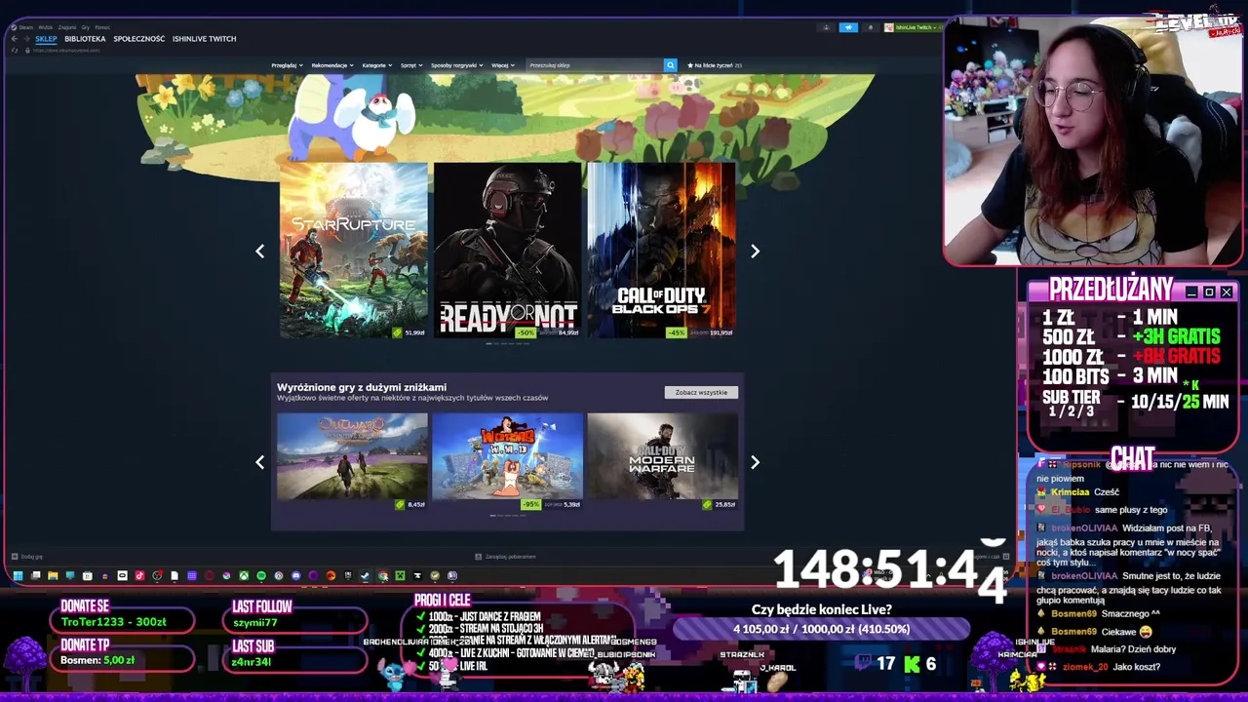Image resolution: width=1248 pixels, height=702 pixels.
Task: Go forward using the Steam forward arrow
Action: point(26,39)
